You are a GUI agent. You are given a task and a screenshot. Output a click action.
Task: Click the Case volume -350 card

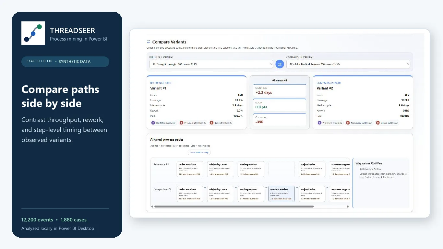280,120
